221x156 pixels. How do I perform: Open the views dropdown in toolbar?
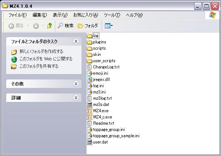pos(109,26)
